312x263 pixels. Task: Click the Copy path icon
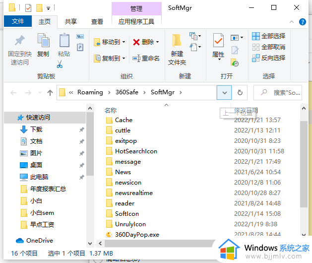[80, 36]
